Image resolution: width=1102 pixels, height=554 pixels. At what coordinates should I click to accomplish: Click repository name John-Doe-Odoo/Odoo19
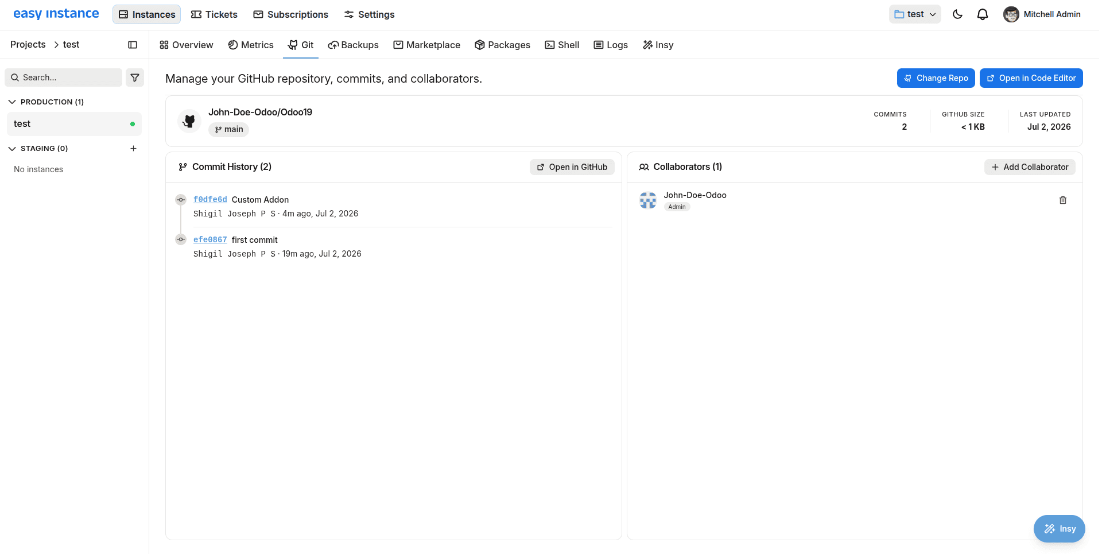[x=260, y=112]
